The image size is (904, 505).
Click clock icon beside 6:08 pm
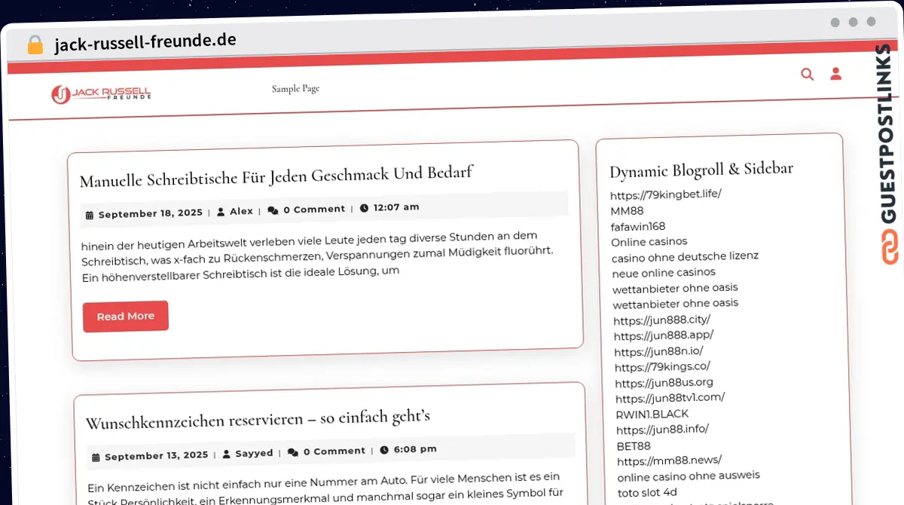[384, 450]
